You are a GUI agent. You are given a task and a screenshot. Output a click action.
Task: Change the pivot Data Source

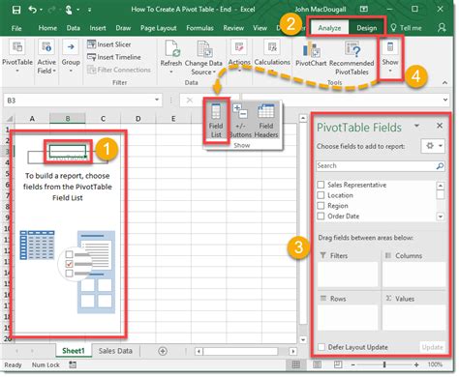click(203, 58)
